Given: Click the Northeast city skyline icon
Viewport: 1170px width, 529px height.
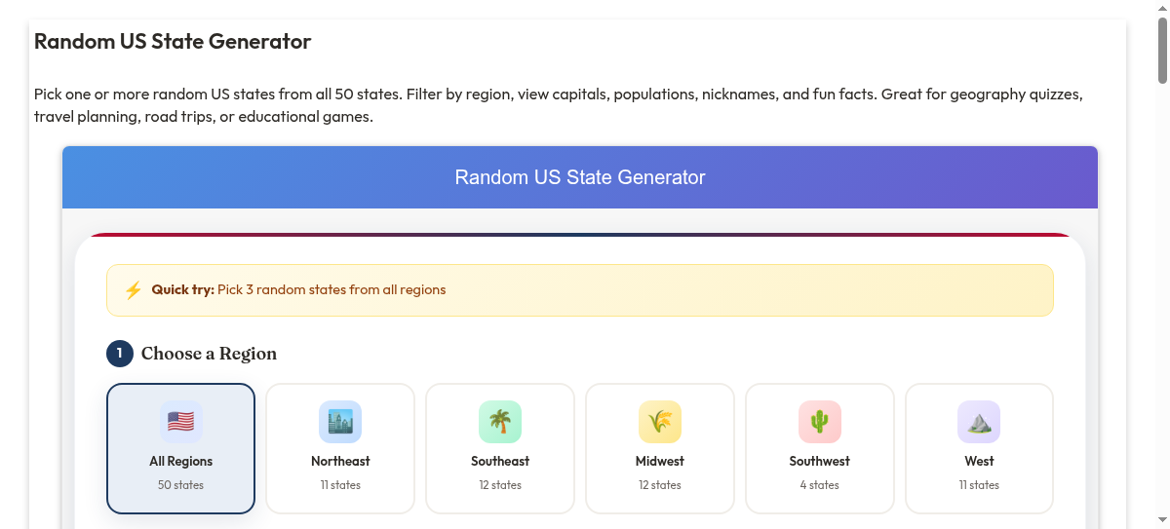Looking at the screenshot, I should coord(340,422).
